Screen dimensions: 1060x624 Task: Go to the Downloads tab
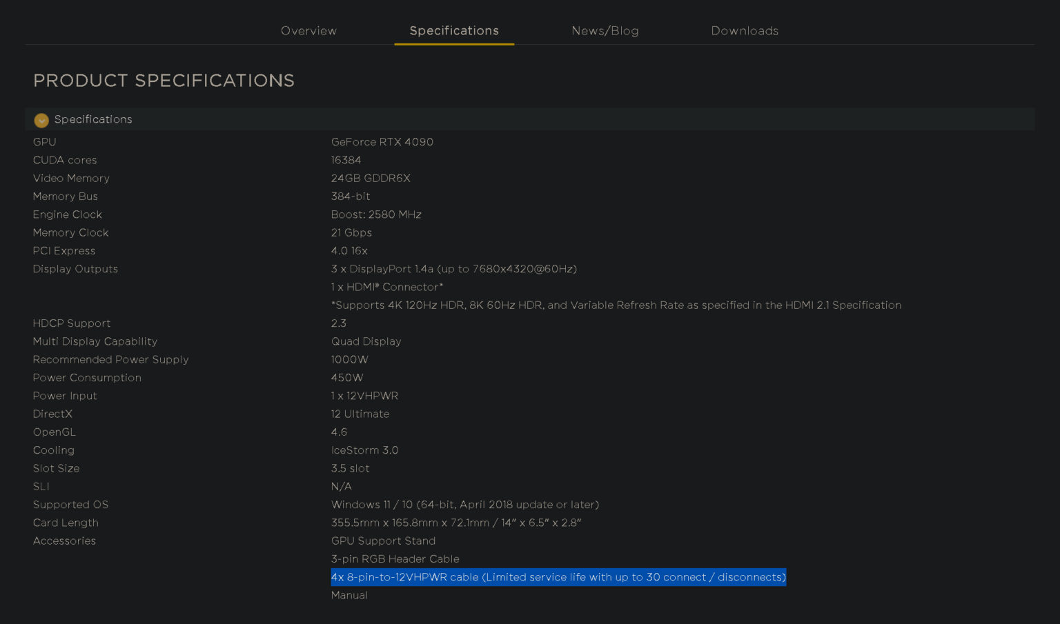[x=745, y=31]
